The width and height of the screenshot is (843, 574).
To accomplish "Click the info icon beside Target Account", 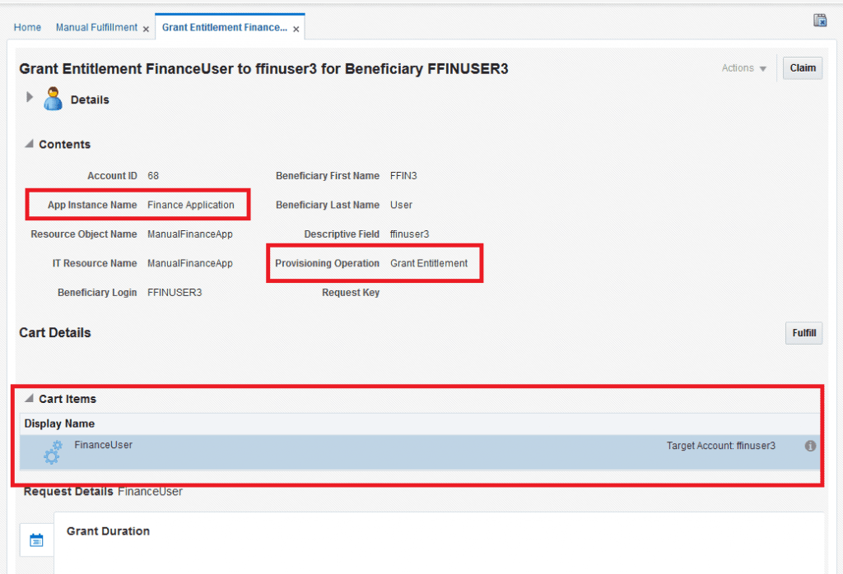I will [x=810, y=446].
